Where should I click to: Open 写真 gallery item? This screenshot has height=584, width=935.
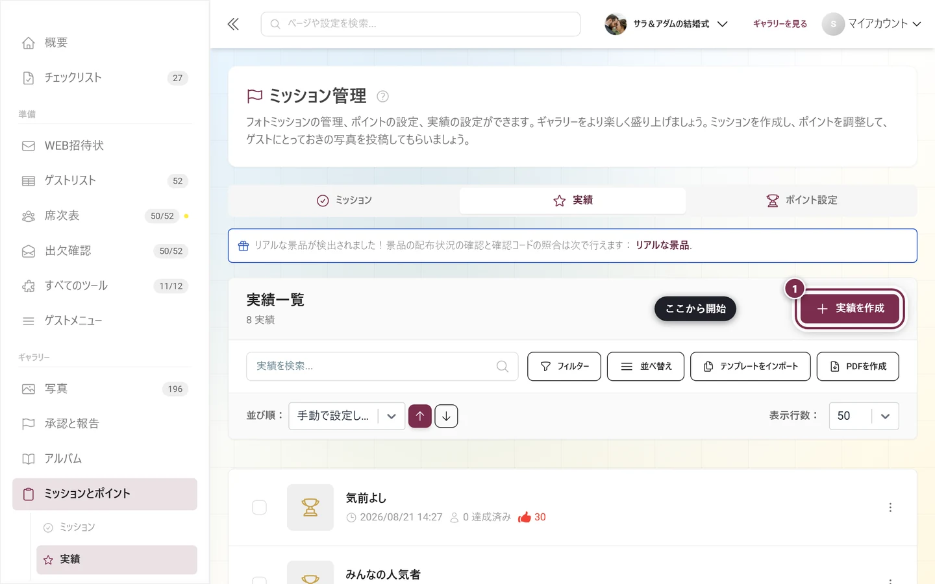pos(105,389)
